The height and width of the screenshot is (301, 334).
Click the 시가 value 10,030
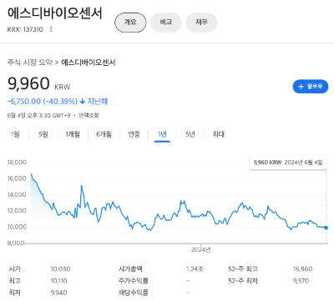[60, 269]
